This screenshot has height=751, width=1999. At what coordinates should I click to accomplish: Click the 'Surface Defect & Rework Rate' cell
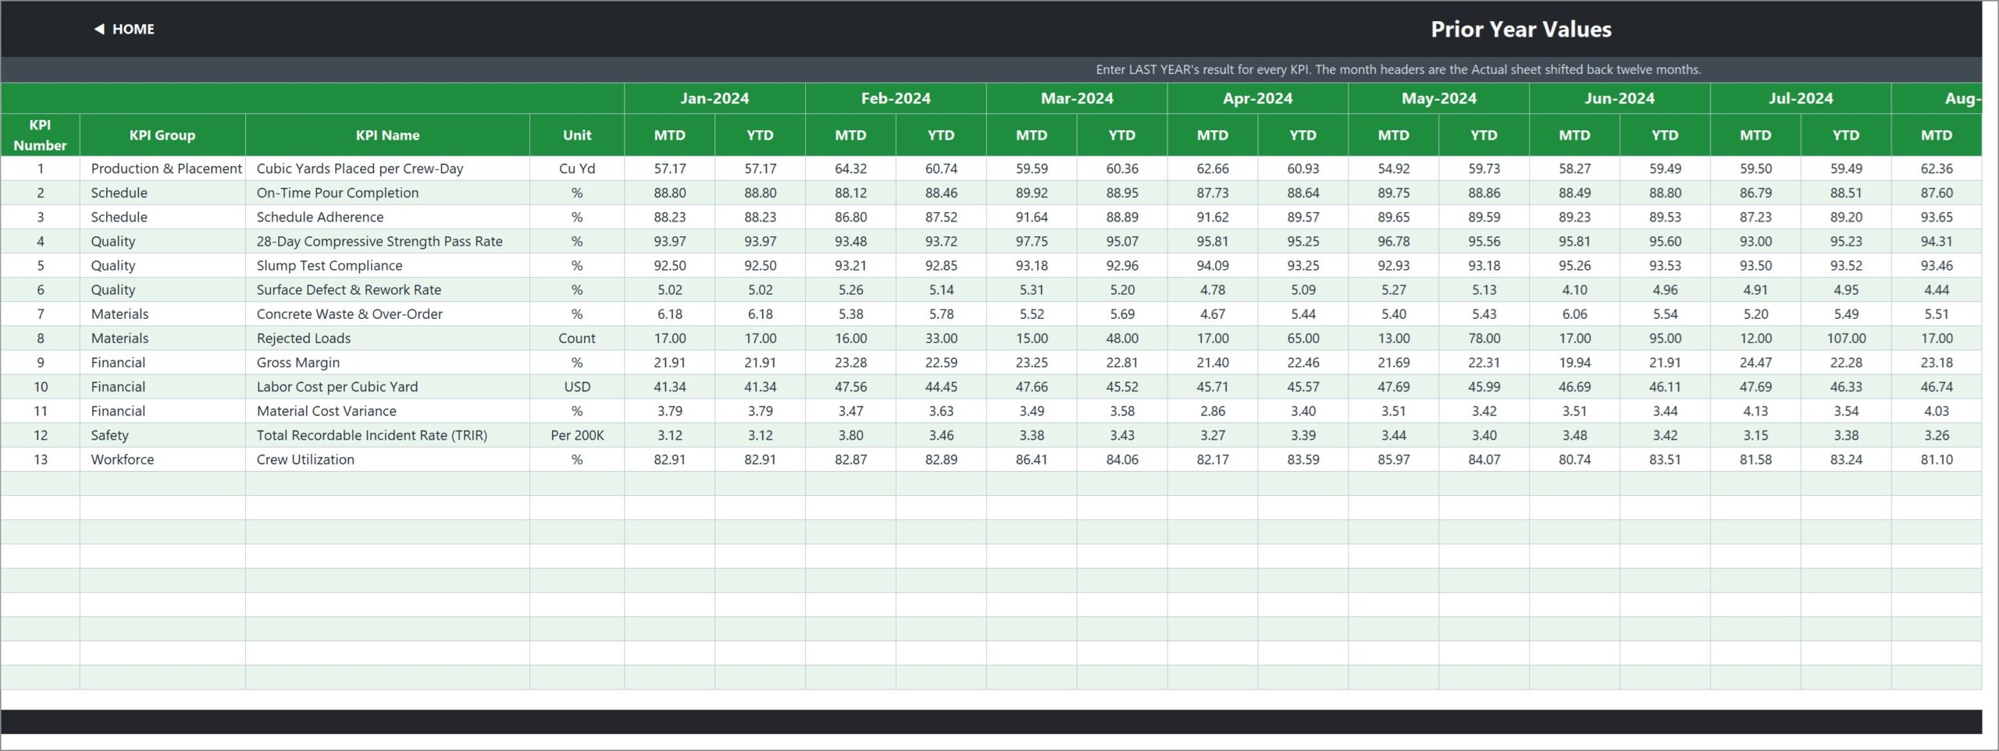(387, 289)
